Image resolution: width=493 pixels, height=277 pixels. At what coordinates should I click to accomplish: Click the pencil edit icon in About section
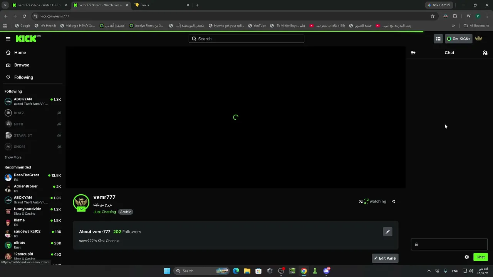click(x=387, y=232)
